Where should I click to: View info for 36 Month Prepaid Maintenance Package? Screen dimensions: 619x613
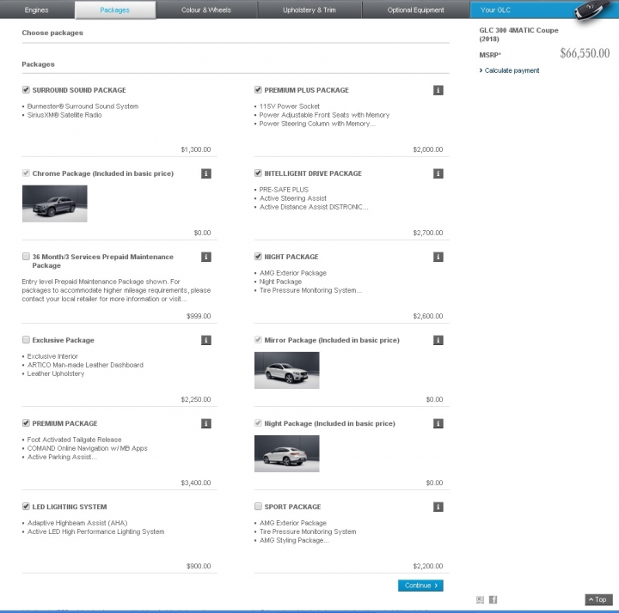tap(205, 257)
